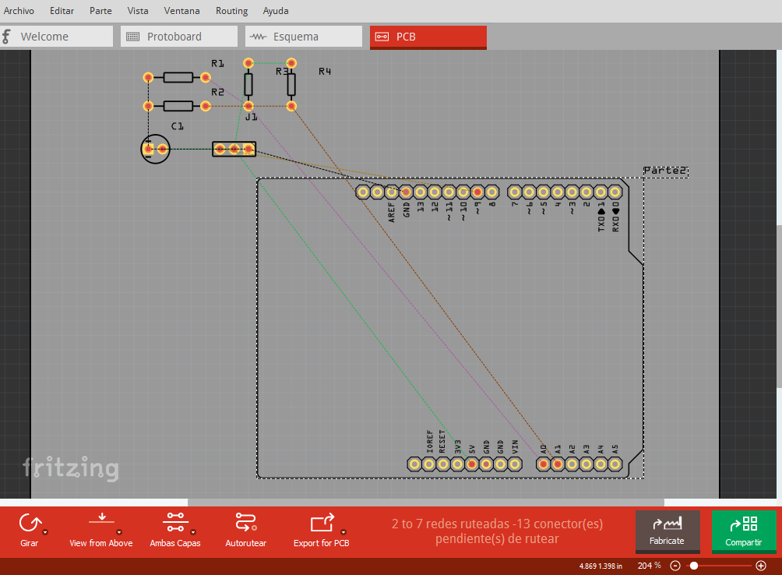This screenshot has height=575, width=782.
Task: Click the zoom in plus icon
Action: click(761, 566)
